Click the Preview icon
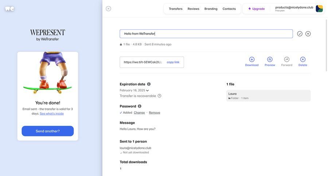 (270, 59)
